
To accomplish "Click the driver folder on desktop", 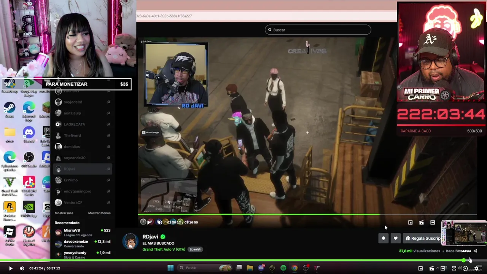I will point(10,135).
